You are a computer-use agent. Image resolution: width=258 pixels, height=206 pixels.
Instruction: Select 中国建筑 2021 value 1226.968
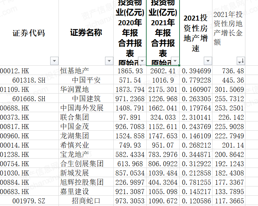pyautogui.click(x=163, y=99)
